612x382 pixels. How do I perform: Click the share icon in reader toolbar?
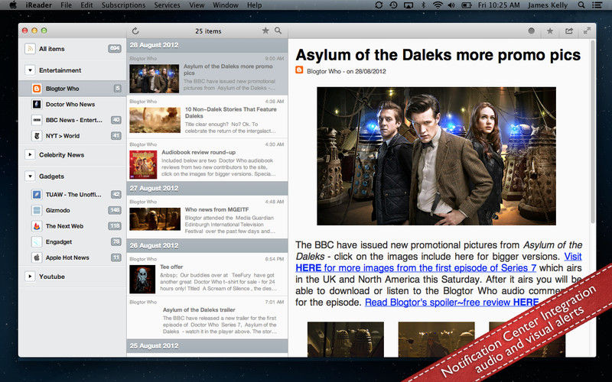[569, 31]
